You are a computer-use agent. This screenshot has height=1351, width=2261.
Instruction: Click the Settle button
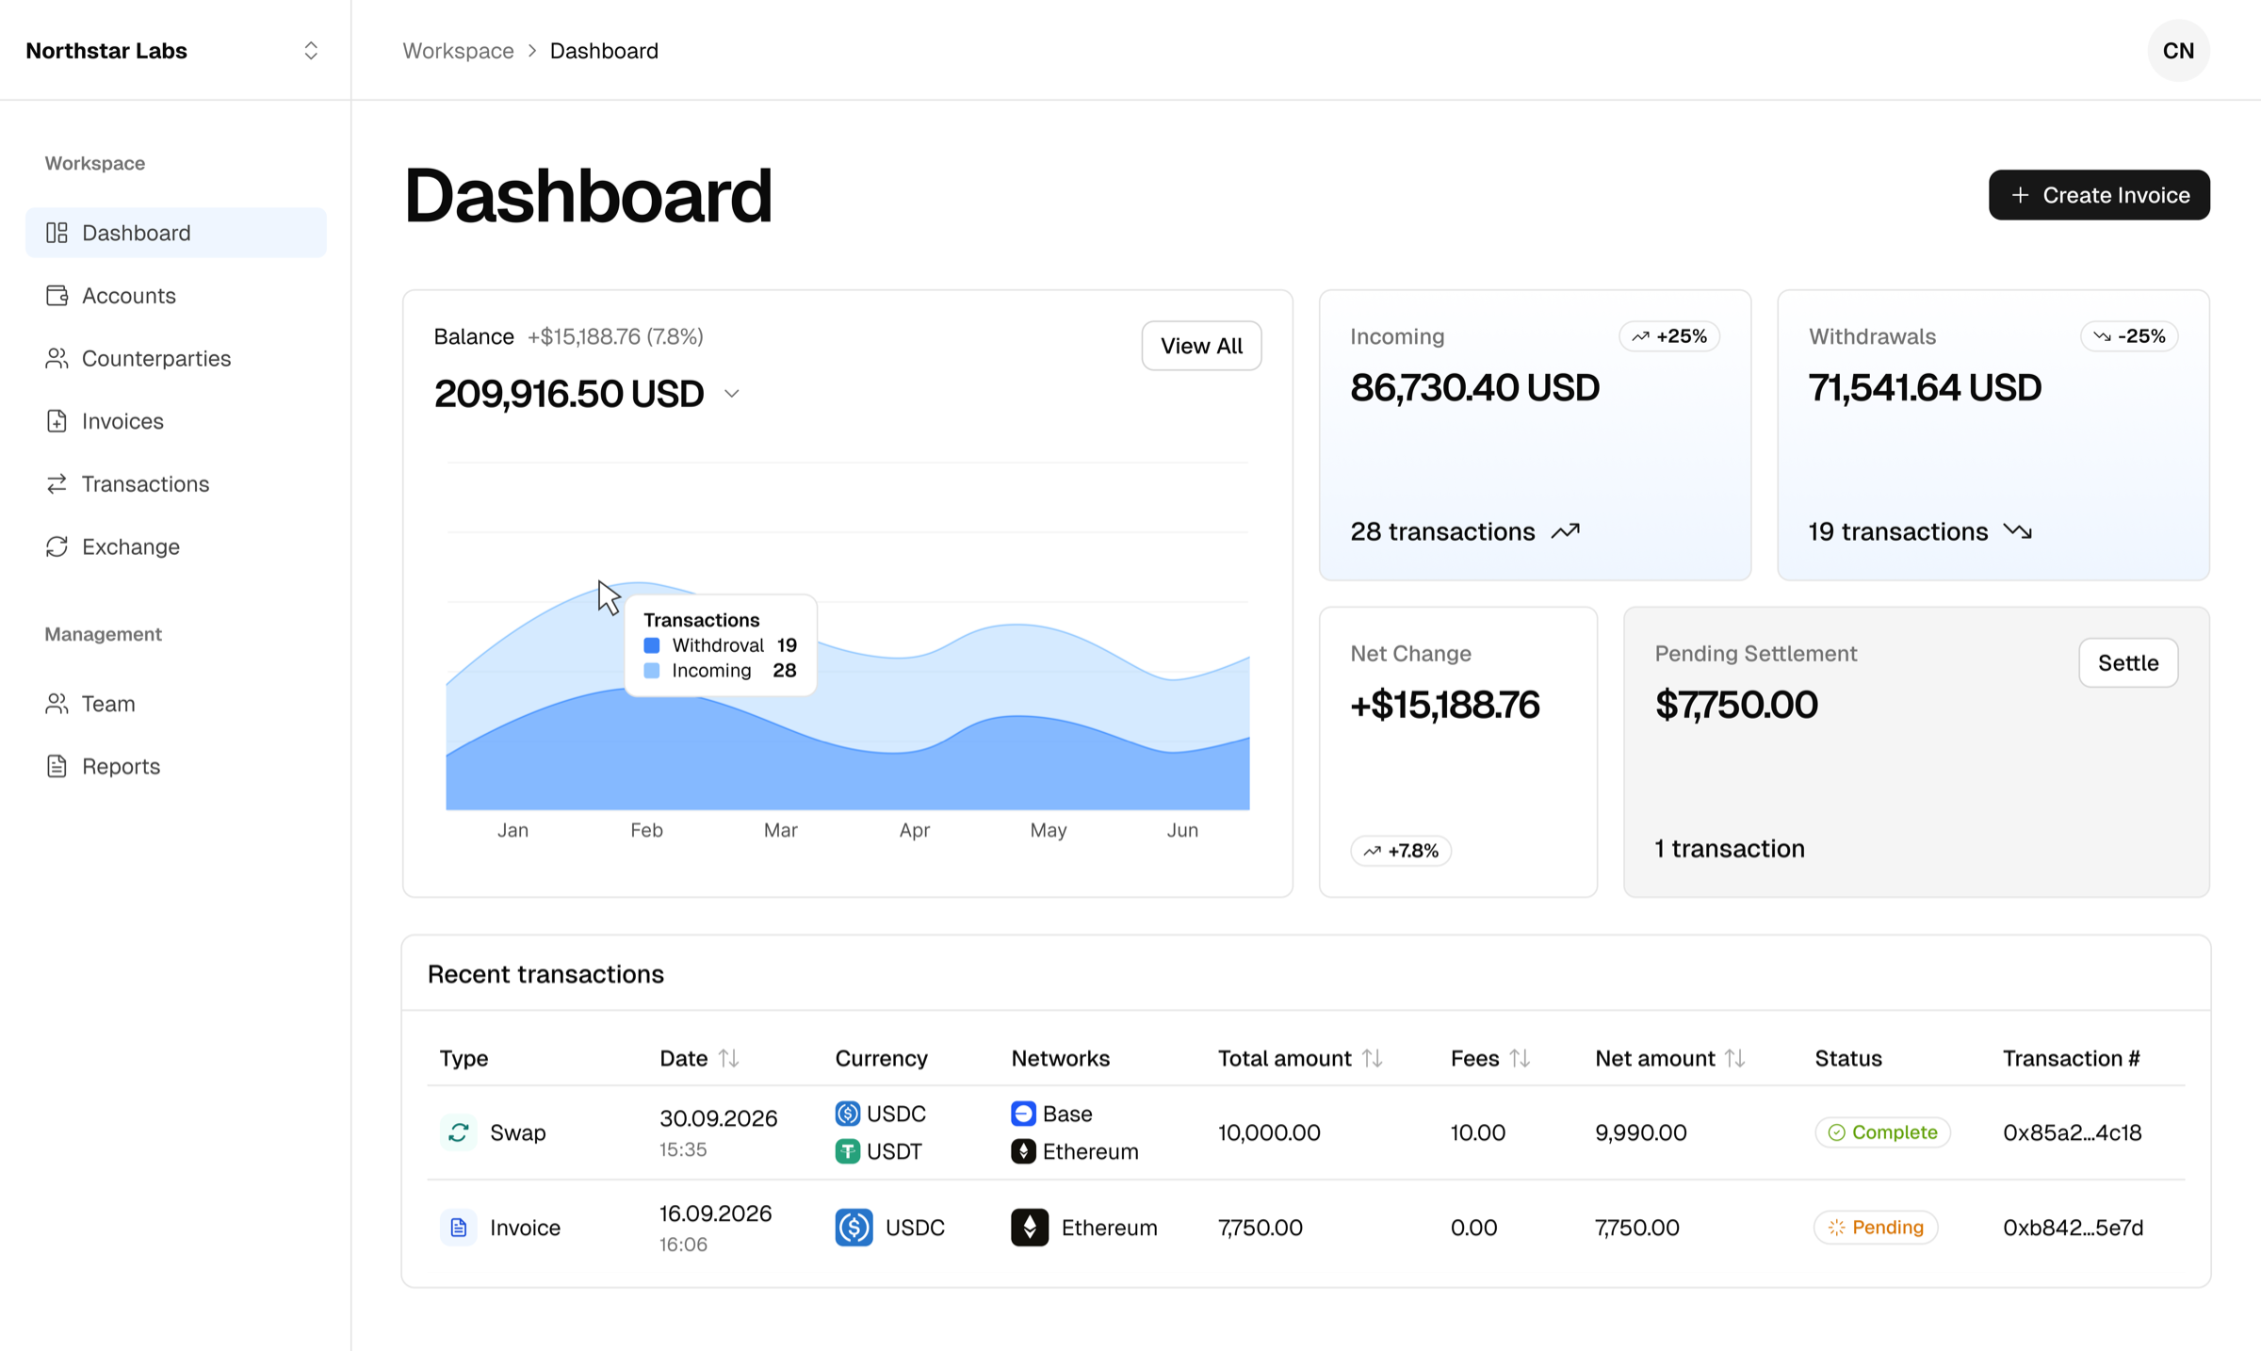2128,662
